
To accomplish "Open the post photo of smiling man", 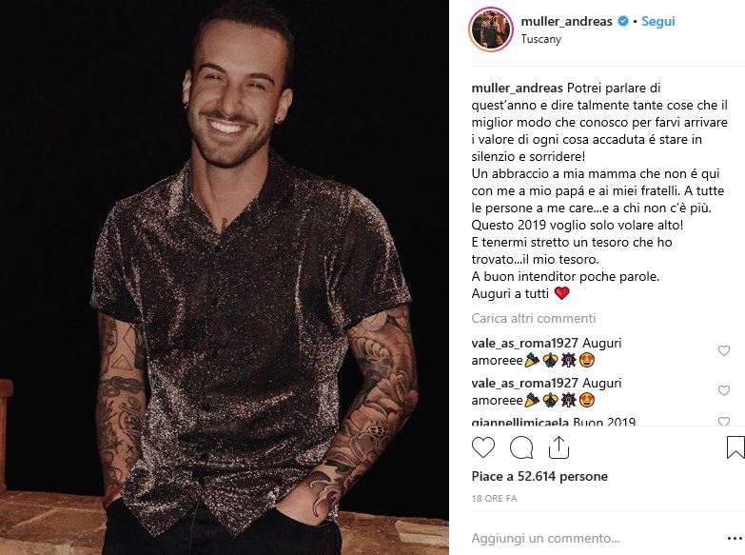I will tap(225, 277).
